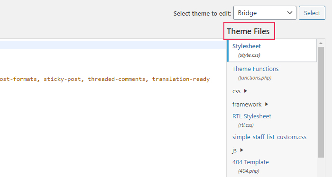The height and width of the screenshot is (177, 332).
Task: Open simple-staff-list-custom.css file
Action: [x=269, y=137]
